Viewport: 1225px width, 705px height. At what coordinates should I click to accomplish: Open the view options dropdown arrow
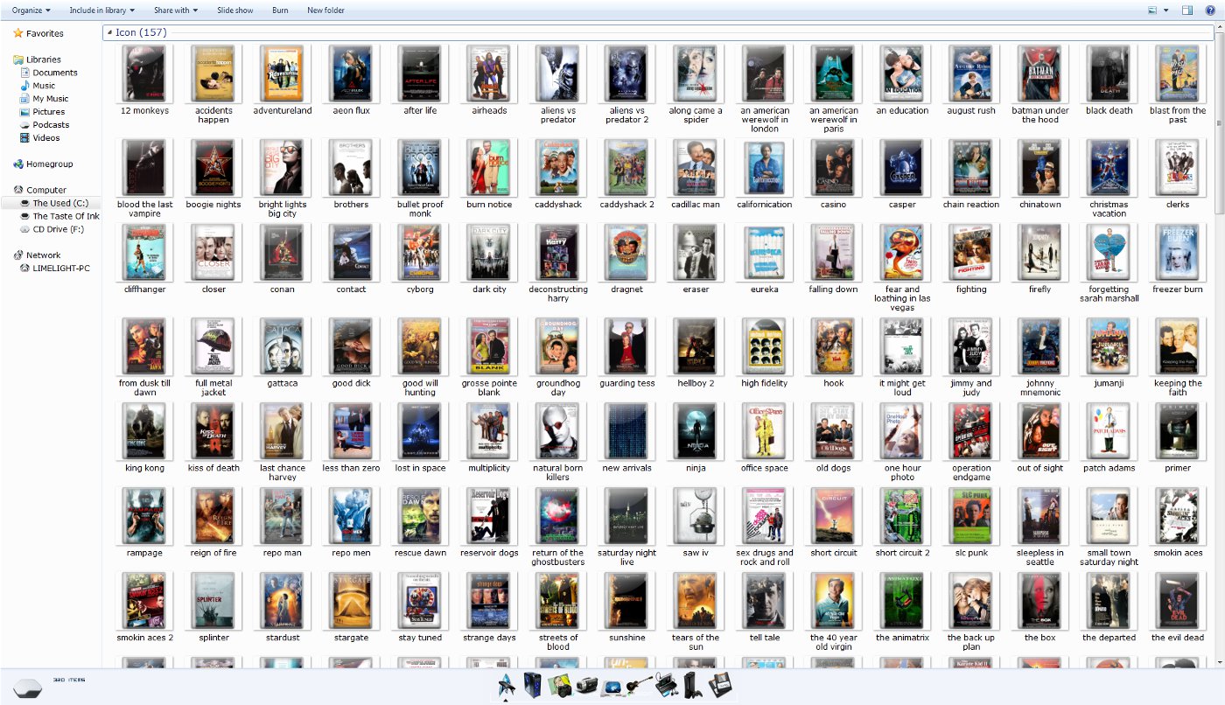point(1165,10)
